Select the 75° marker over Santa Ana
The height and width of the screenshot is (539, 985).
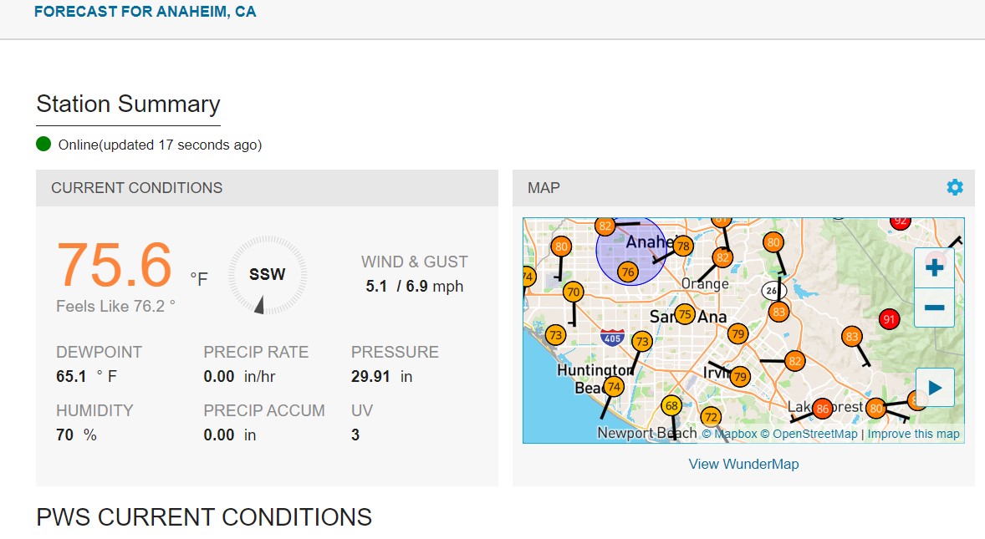[685, 314]
